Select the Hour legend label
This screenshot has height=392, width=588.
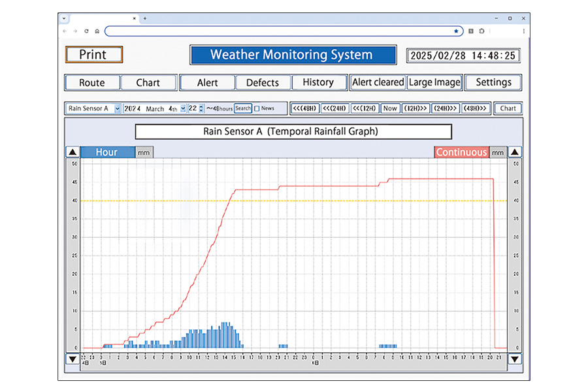pyautogui.click(x=107, y=152)
